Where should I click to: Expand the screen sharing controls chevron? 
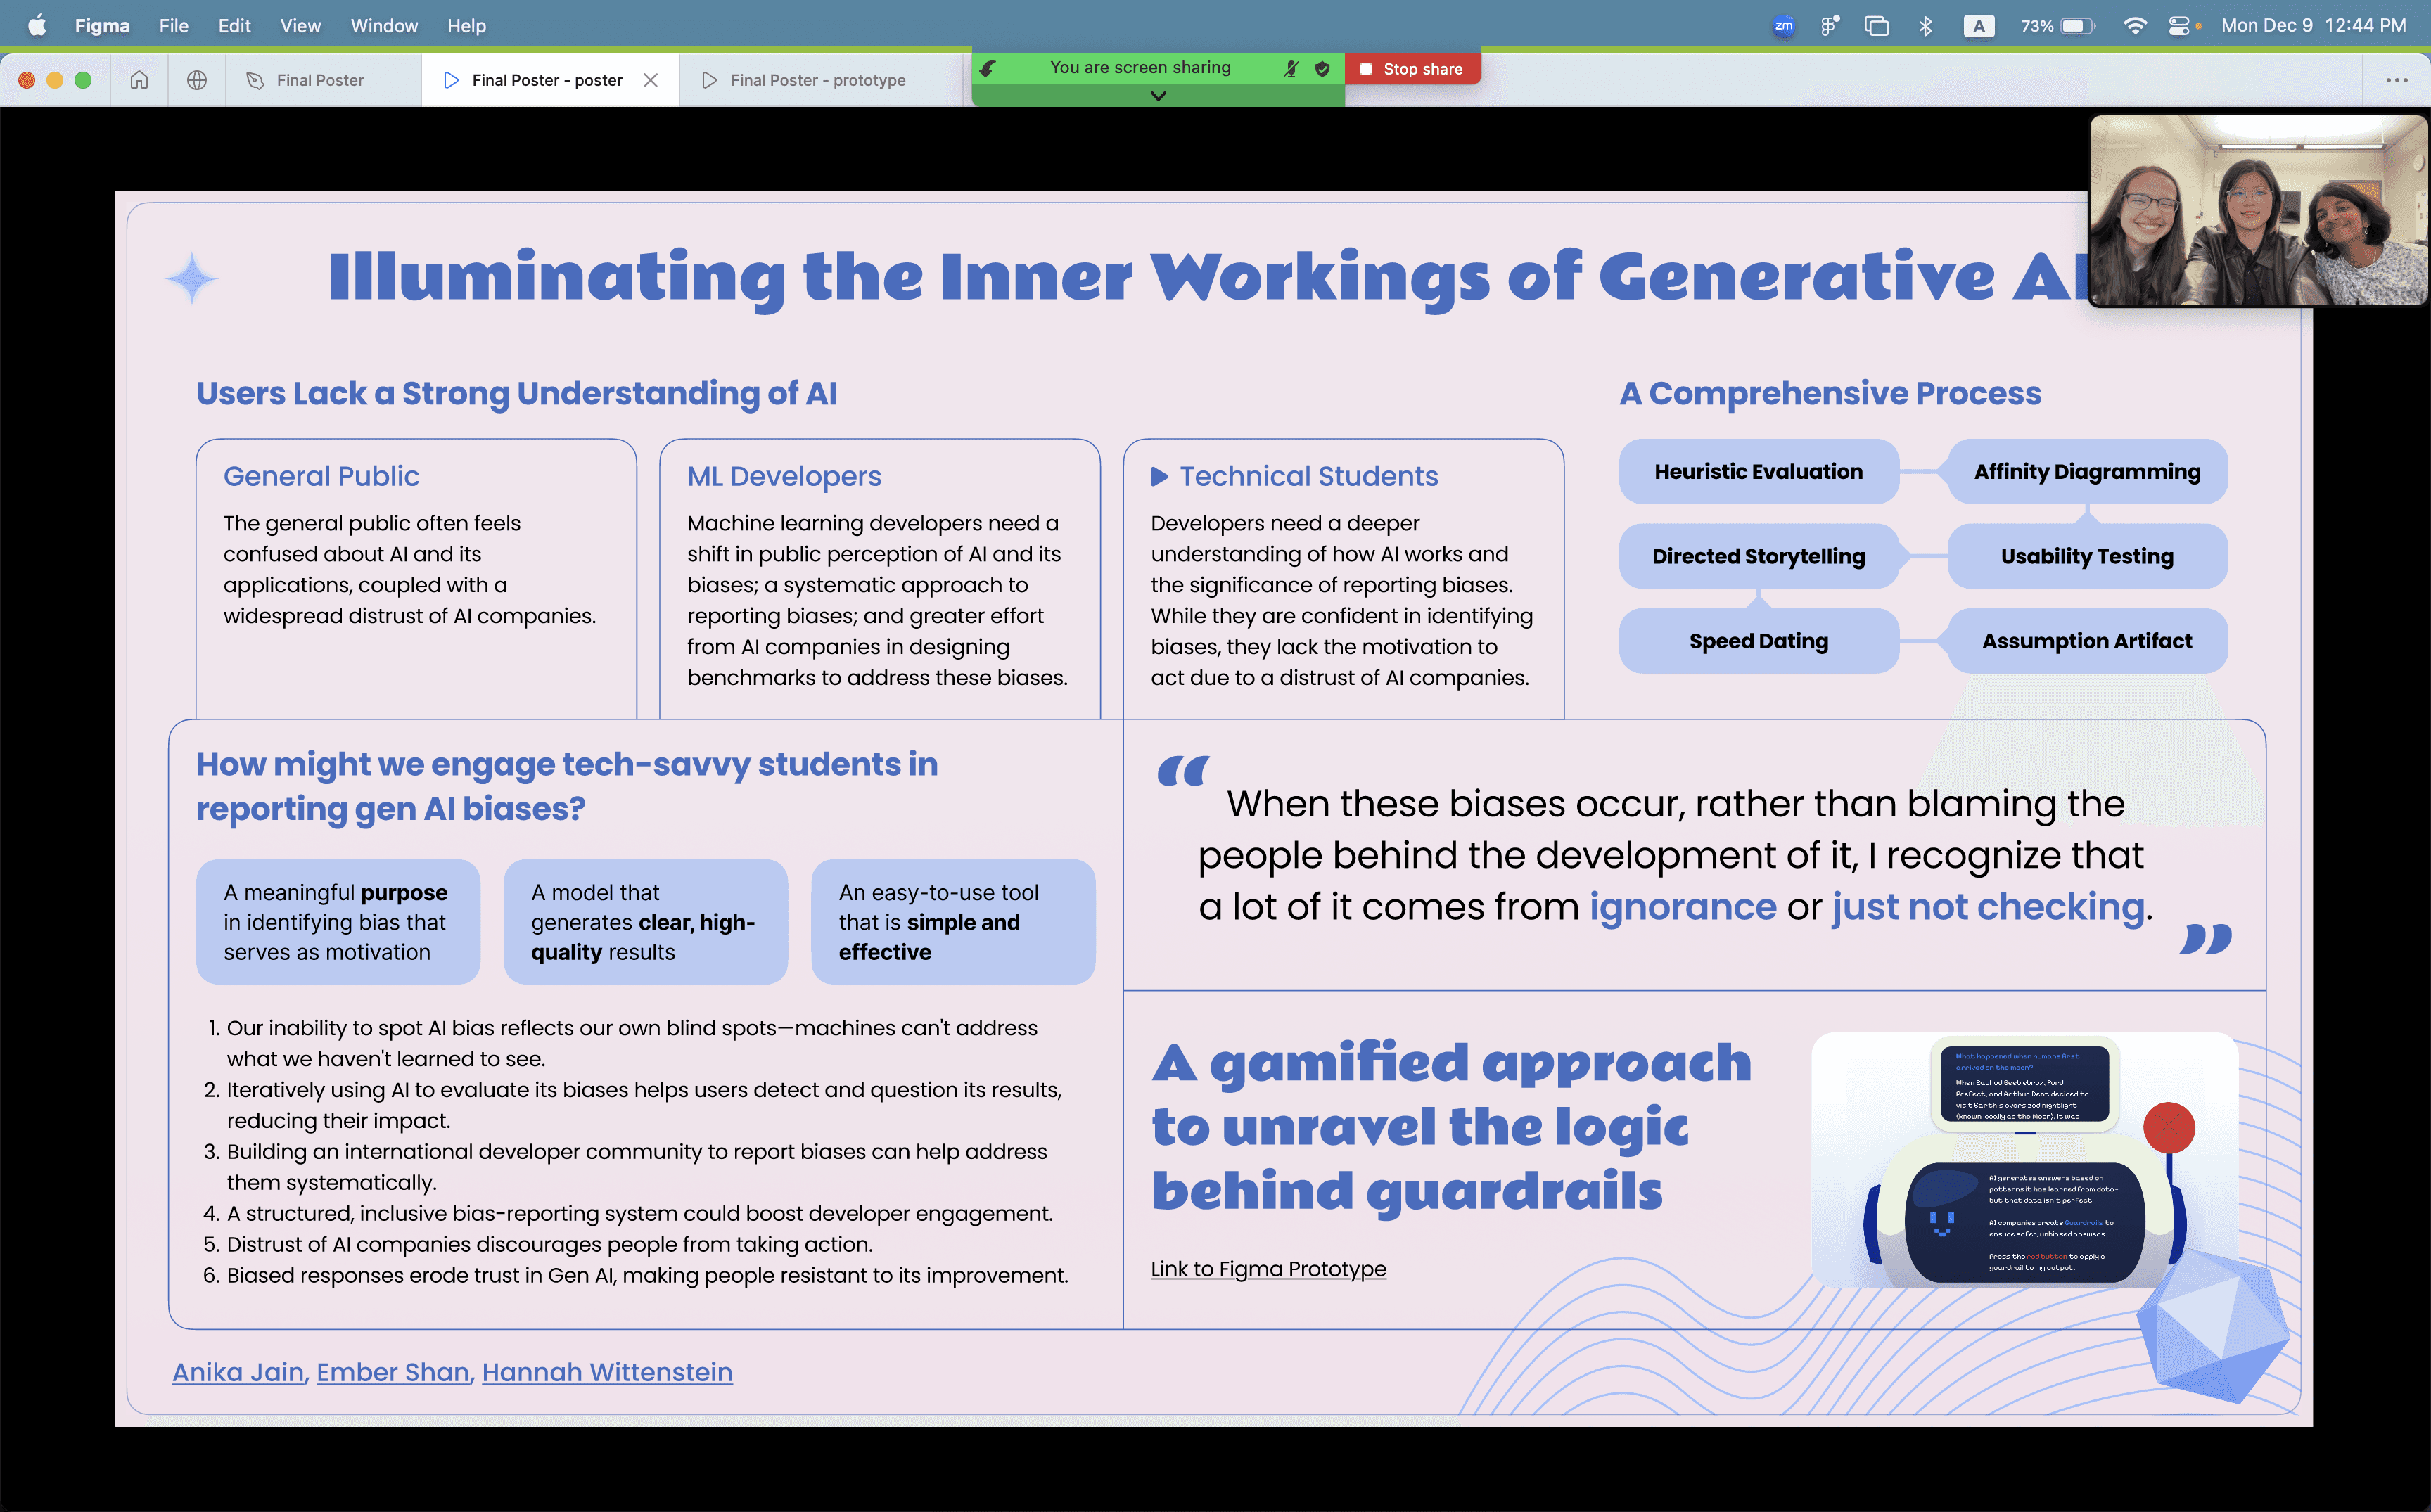[1158, 96]
